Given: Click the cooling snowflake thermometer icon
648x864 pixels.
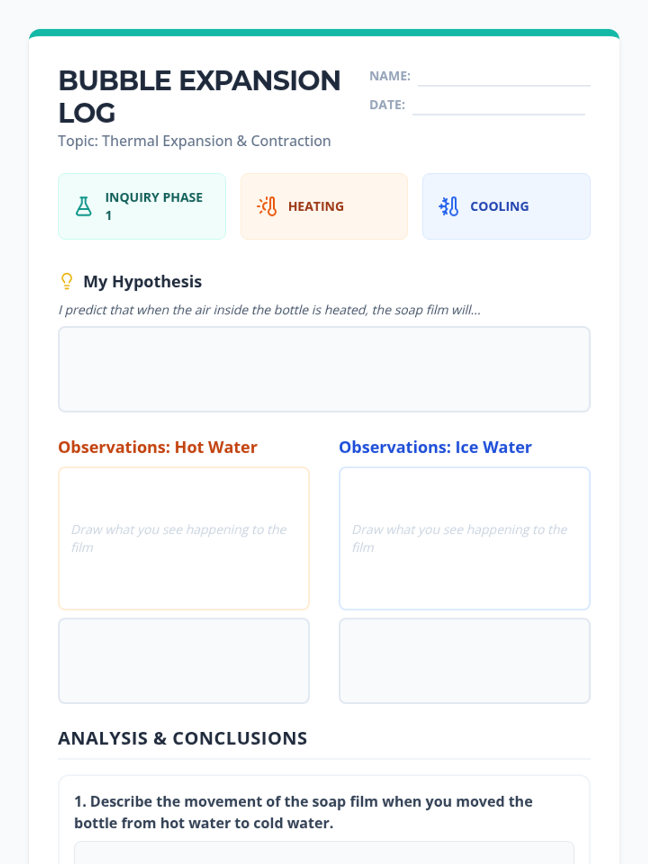Looking at the screenshot, I should [449, 206].
